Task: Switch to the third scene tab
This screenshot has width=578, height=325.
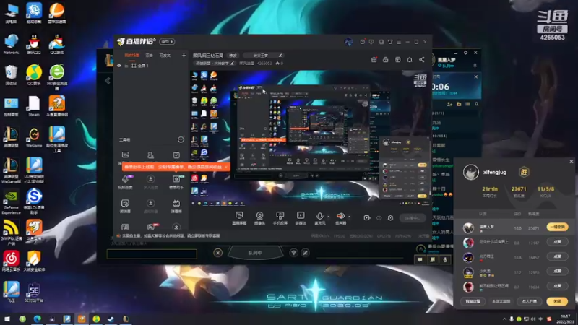Action: coord(165,56)
